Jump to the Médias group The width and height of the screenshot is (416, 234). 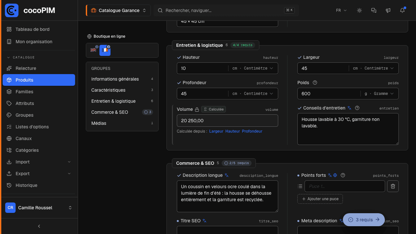tap(122, 123)
